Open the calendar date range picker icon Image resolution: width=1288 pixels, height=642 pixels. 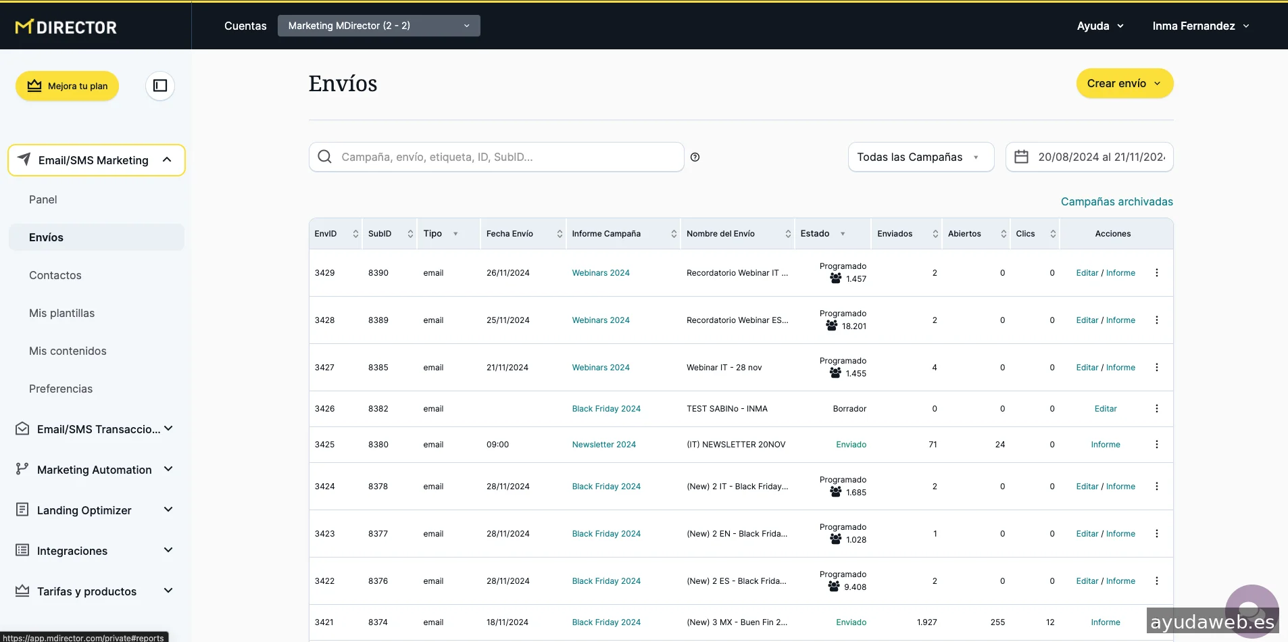tap(1021, 157)
